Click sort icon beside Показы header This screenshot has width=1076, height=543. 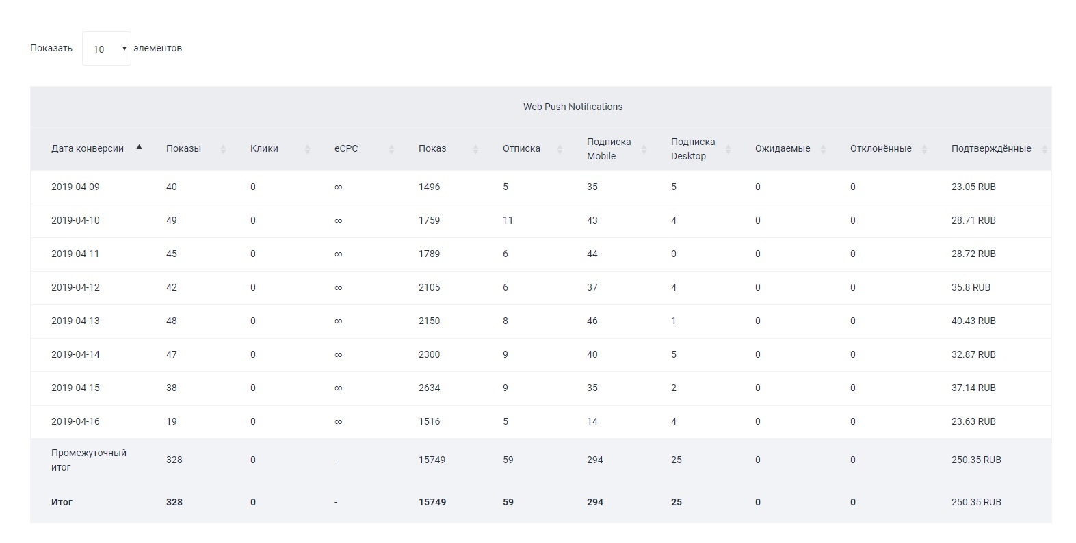(223, 149)
